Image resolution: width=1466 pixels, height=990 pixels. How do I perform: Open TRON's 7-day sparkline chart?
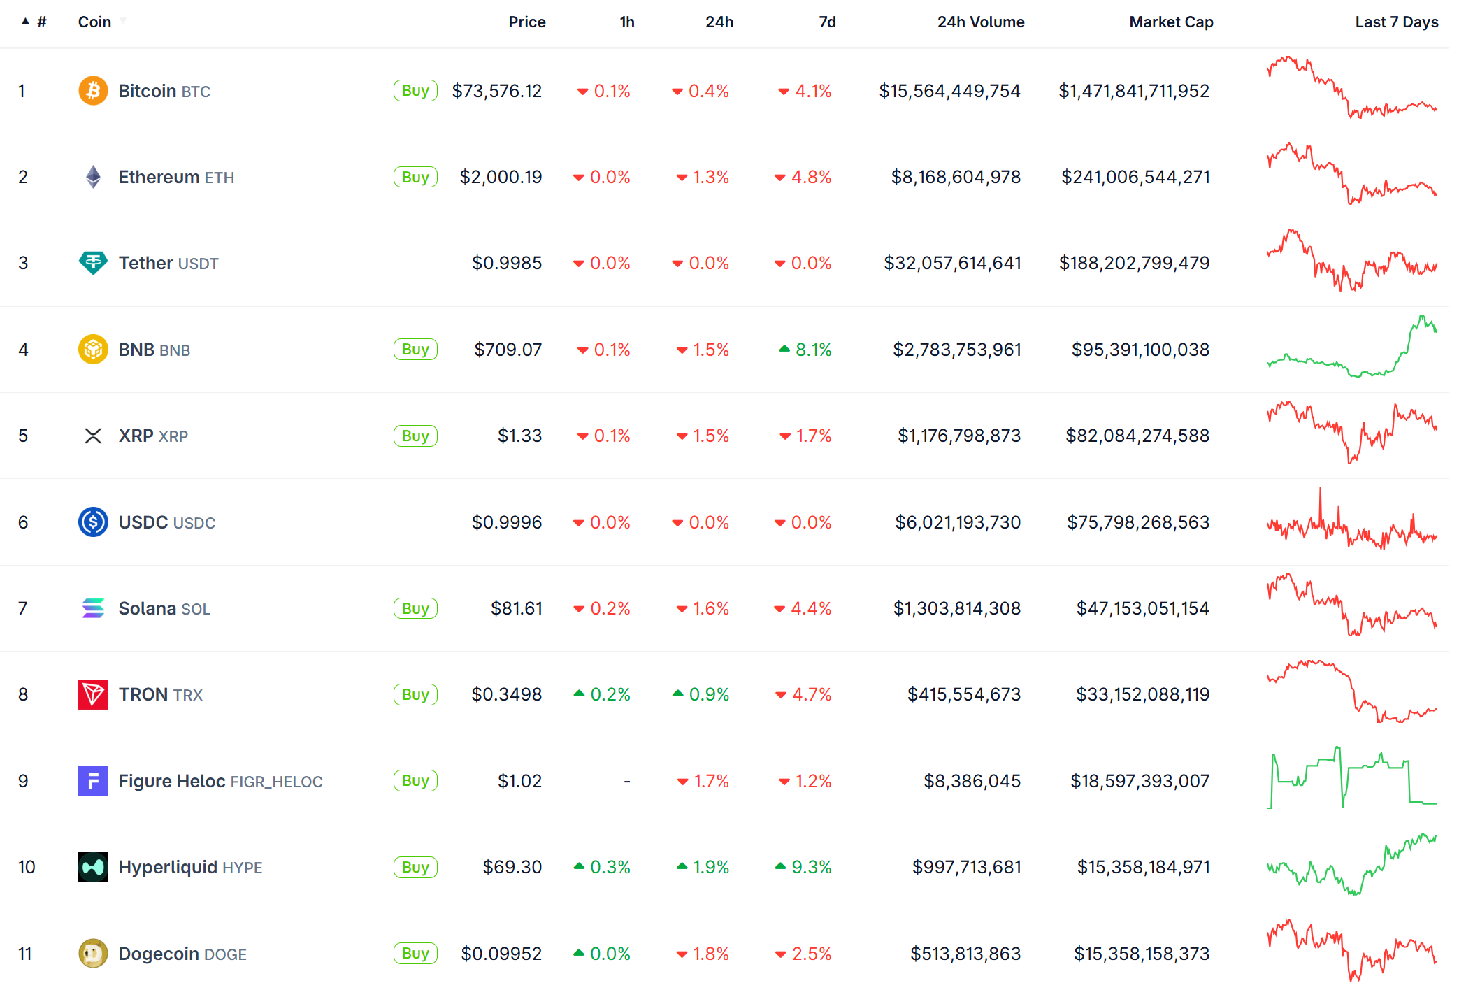[1352, 691]
